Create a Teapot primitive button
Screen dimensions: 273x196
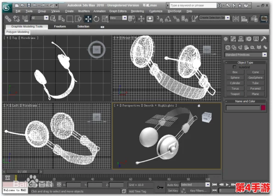[x=235, y=94]
